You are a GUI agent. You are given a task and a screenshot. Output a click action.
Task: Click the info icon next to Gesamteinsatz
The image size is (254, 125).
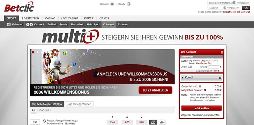click(200, 86)
